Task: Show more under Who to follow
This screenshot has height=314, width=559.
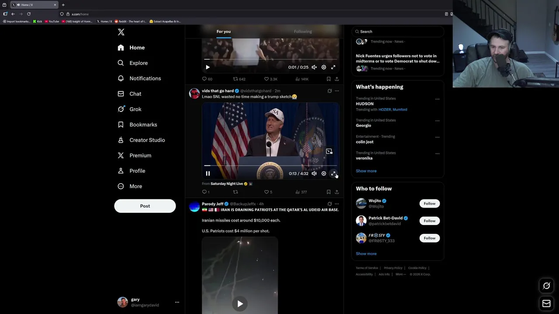Action: coord(366,253)
